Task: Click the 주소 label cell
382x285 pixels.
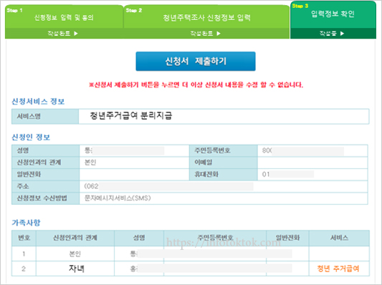Action: click(x=46, y=186)
